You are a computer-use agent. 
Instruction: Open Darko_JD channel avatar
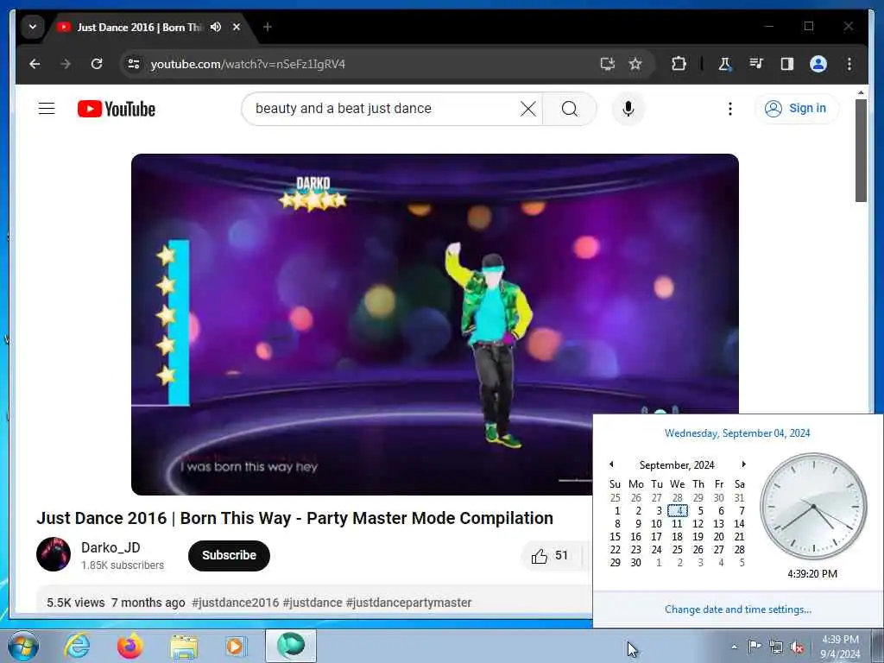(54, 554)
